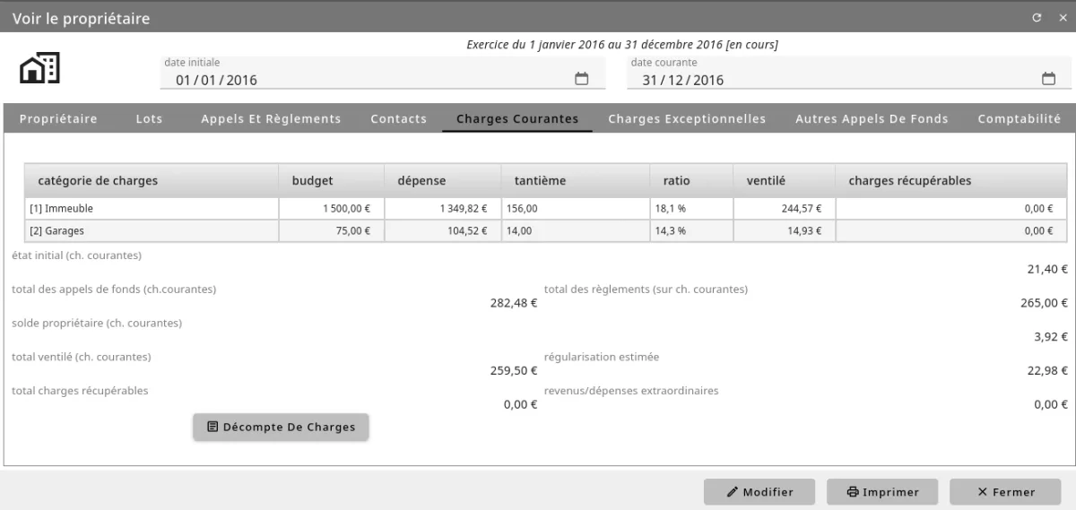Image resolution: width=1076 pixels, height=510 pixels.
Task: Click solde propriétaire value 3,92 €
Action: tap(1051, 337)
